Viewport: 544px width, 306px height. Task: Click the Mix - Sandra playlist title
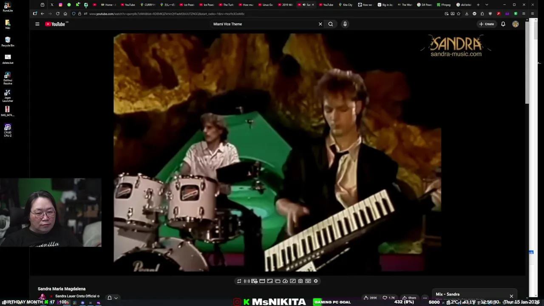click(448, 294)
